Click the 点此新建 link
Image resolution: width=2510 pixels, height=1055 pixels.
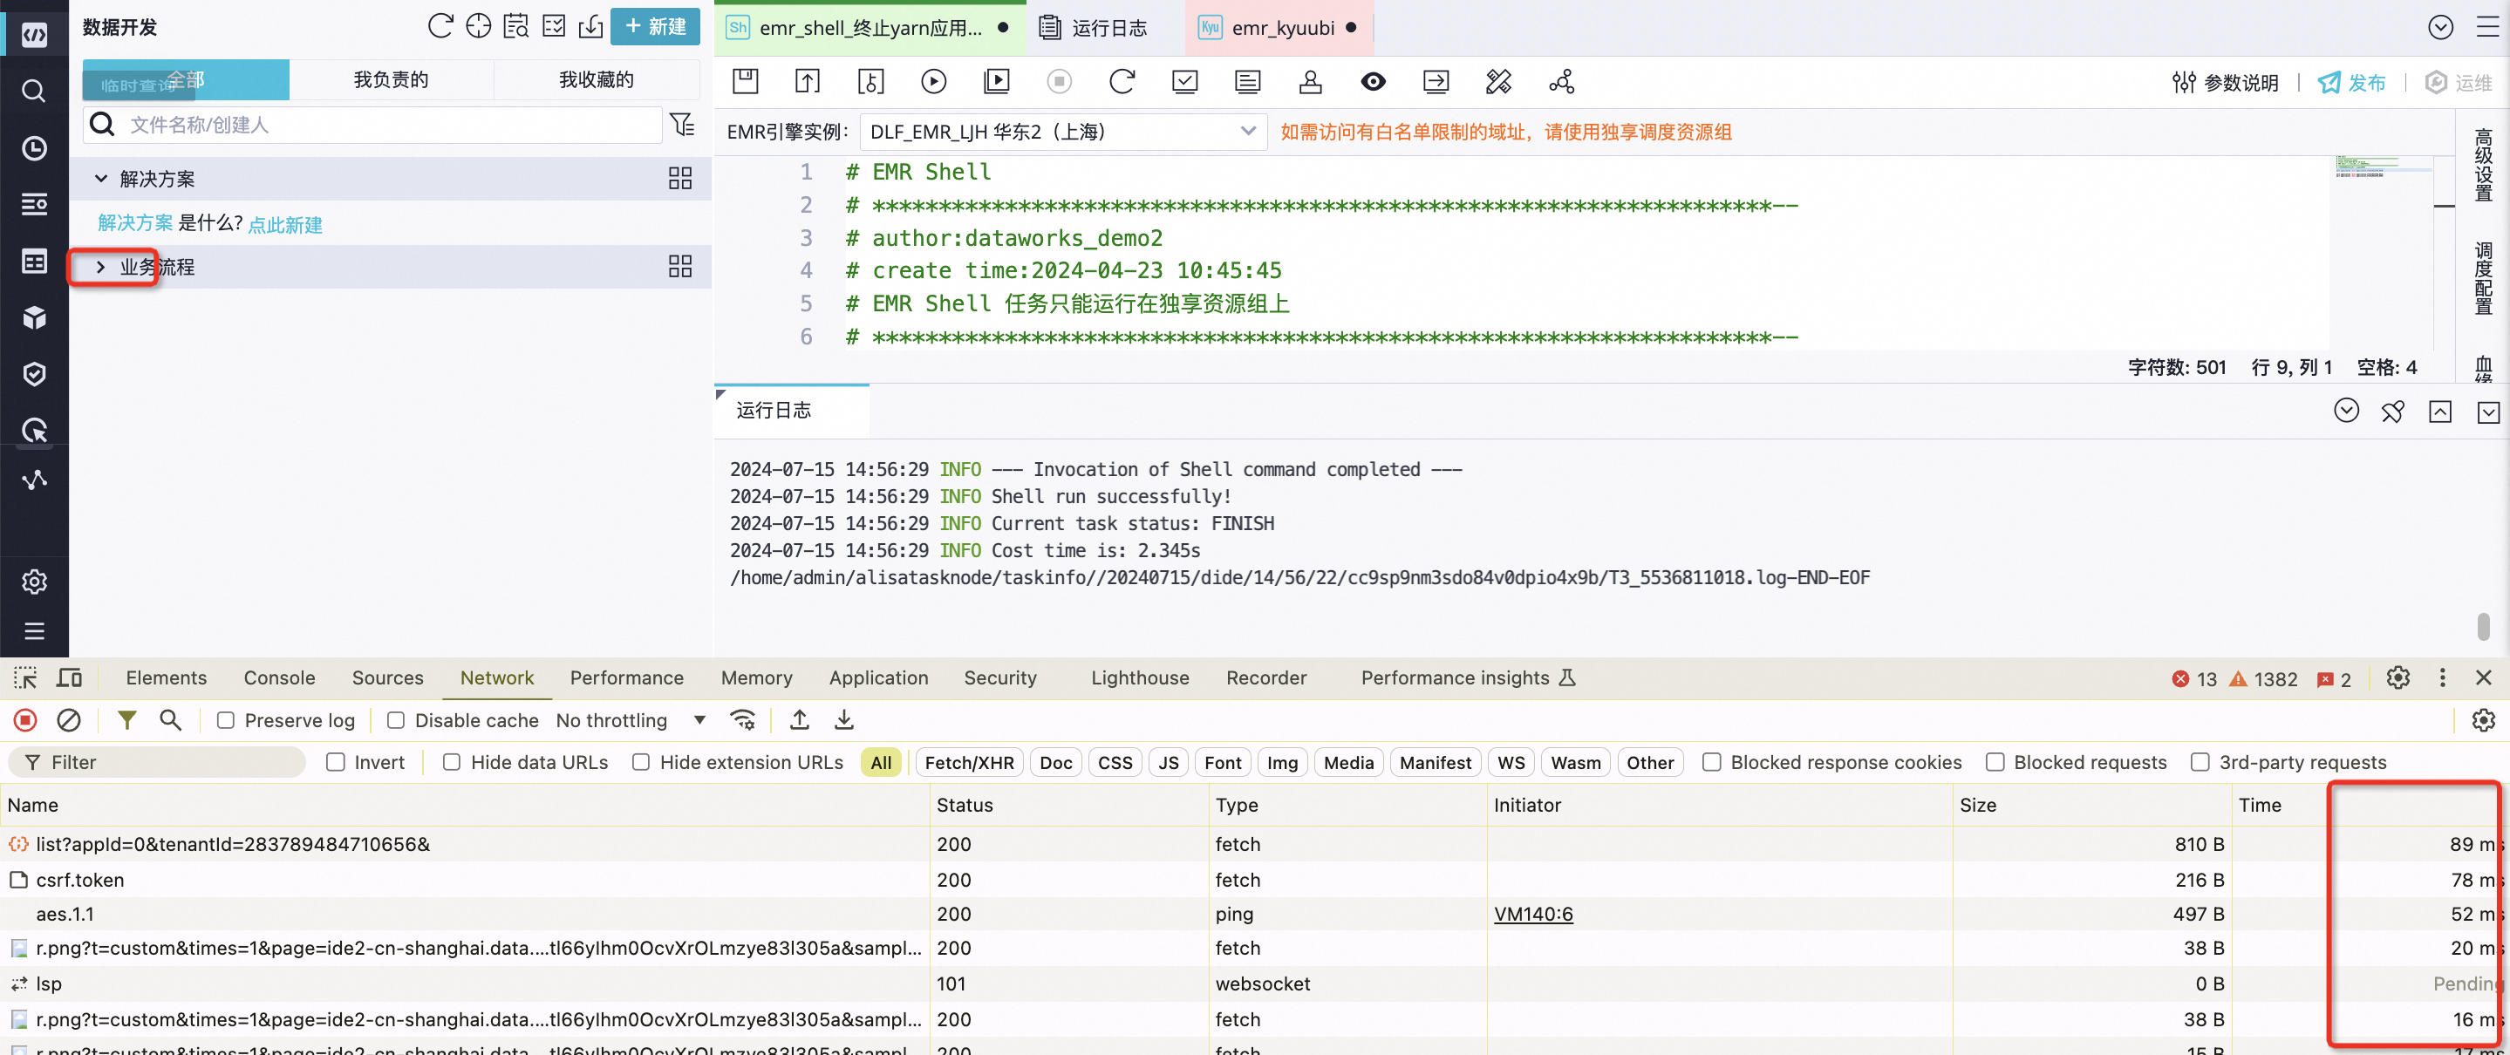coord(284,224)
